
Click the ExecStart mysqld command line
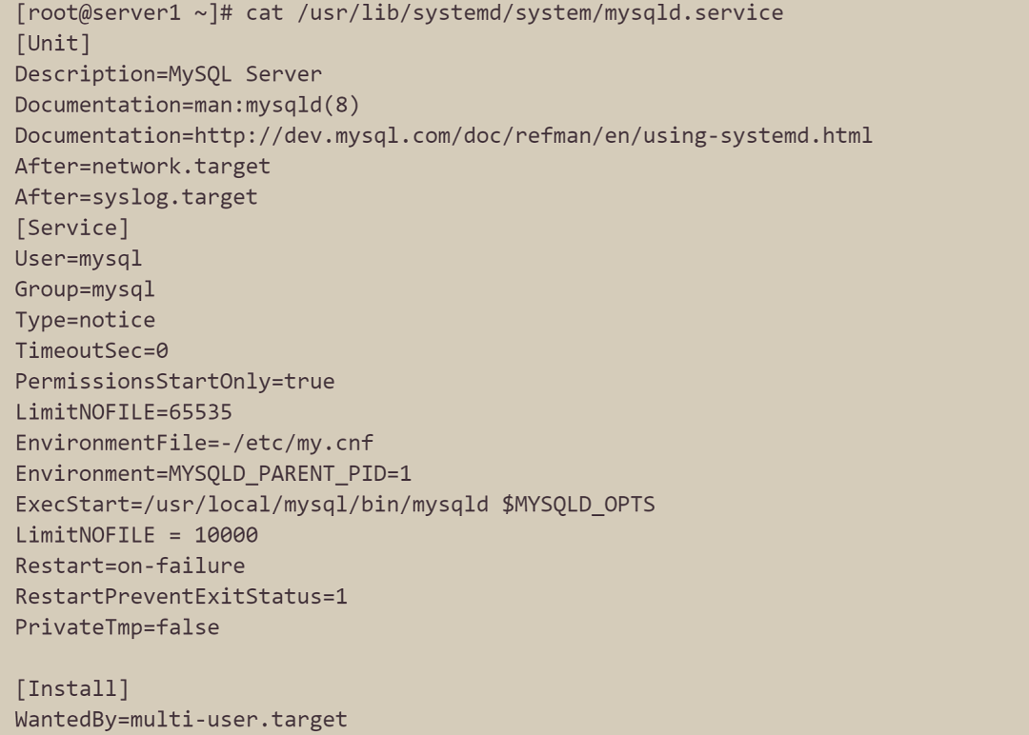point(334,505)
